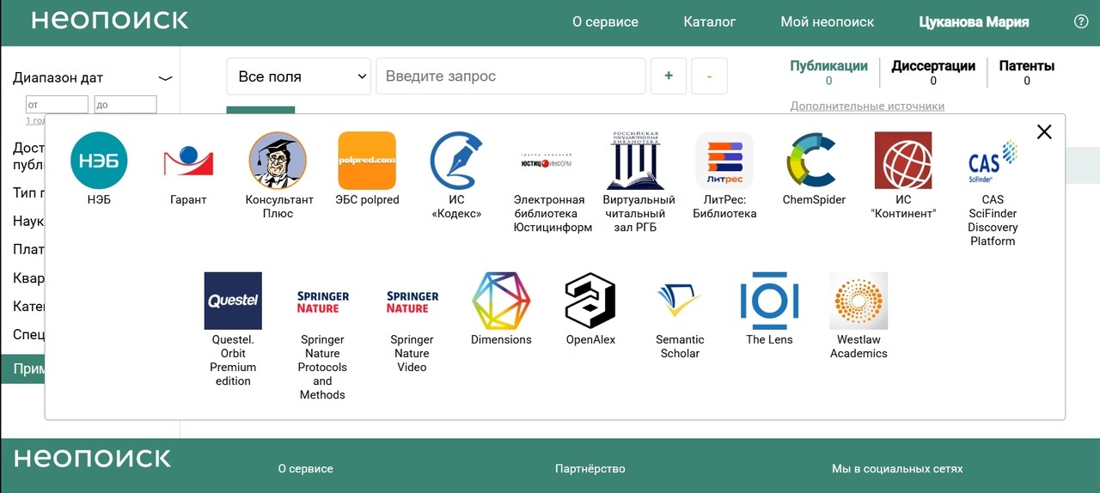Click the footer Партнёрство heading
Viewport: 1100px width, 493px height.
pos(590,469)
